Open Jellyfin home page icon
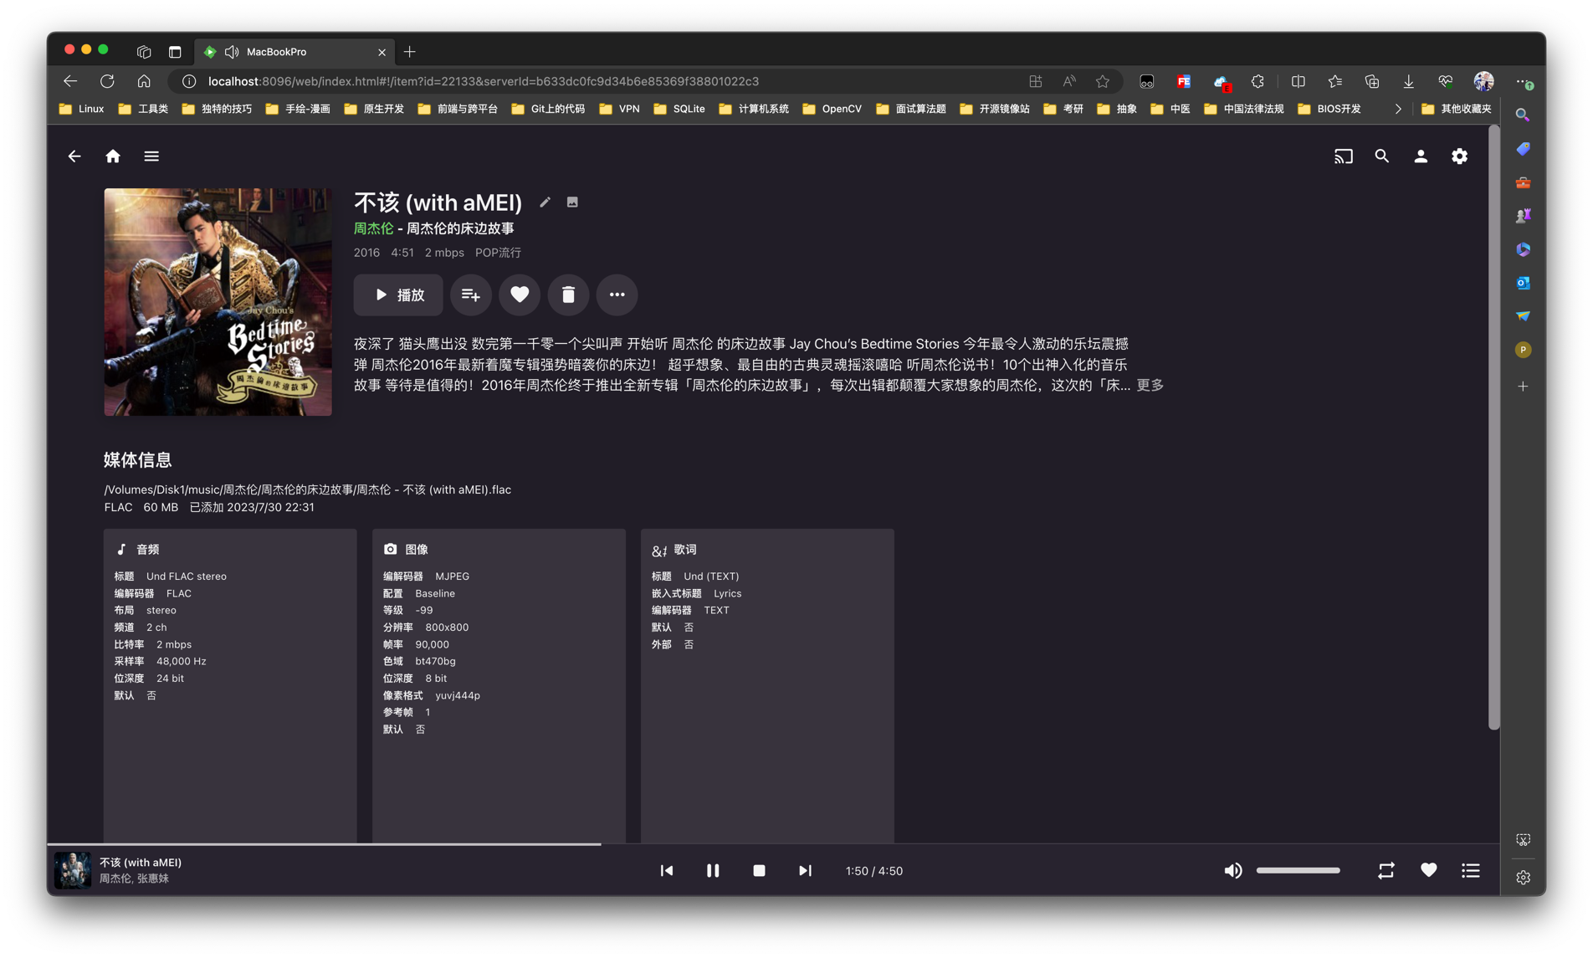Viewport: 1593px width, 958px height. click(113, 156)
